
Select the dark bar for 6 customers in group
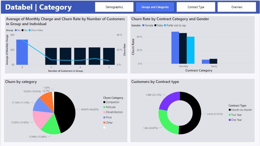click(109, 56)
